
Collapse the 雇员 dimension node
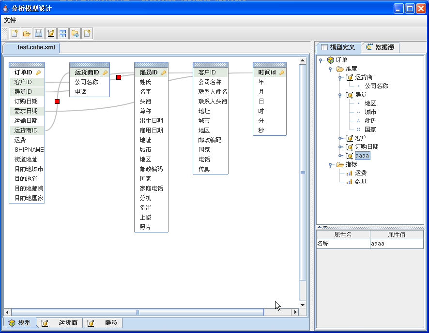[x=340, y=95]
